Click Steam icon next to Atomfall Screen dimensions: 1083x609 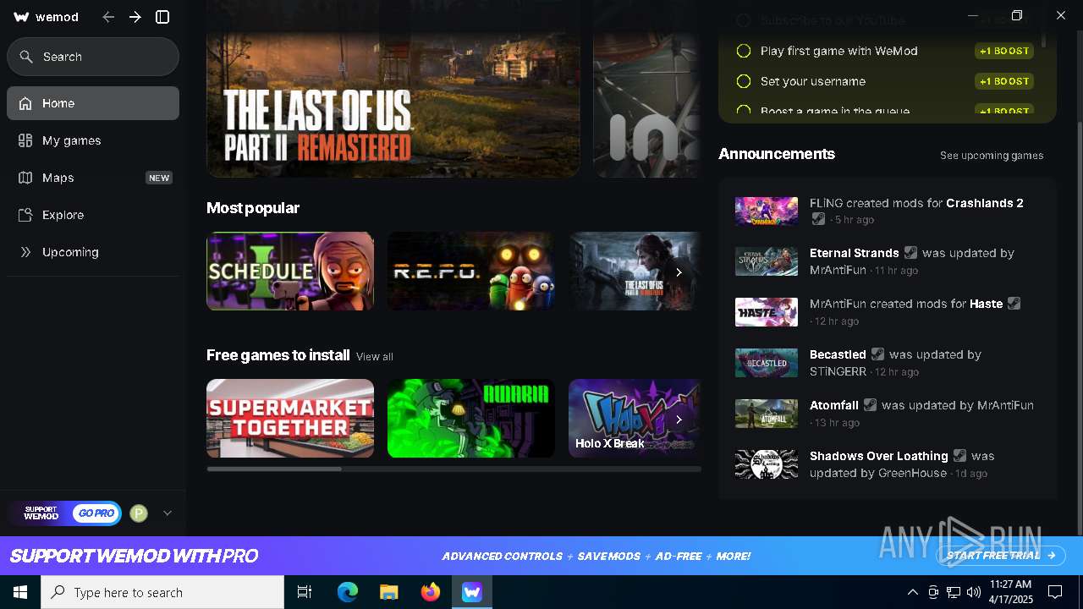[x=870, y=405]
